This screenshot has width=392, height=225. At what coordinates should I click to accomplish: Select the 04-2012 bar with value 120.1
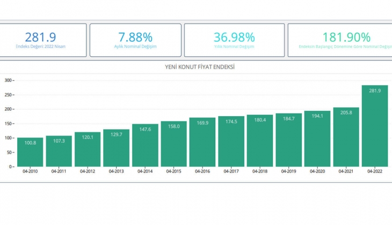88,149
